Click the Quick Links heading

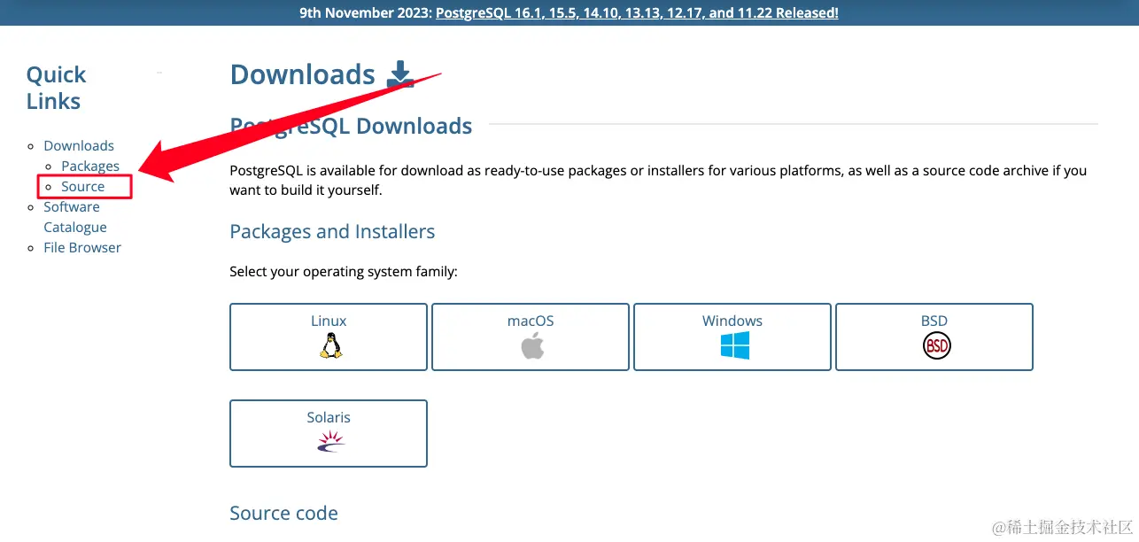[x=57, y=88]
